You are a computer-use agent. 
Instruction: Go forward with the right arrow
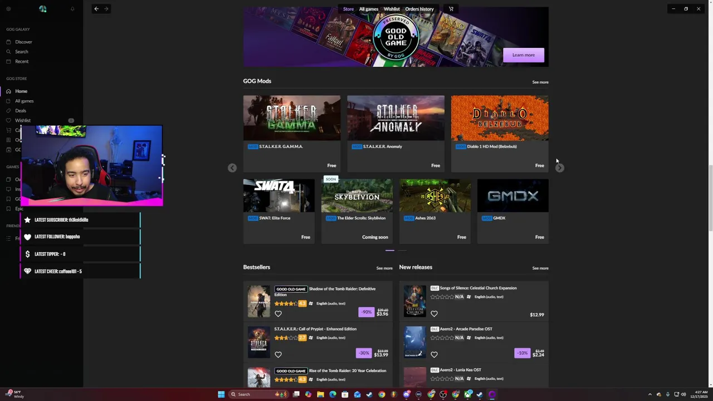click(106, 9)
